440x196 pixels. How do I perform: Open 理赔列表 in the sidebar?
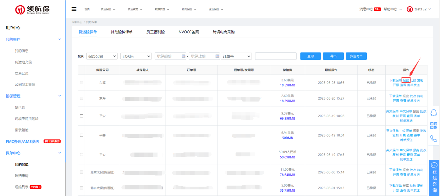[22, 187]
